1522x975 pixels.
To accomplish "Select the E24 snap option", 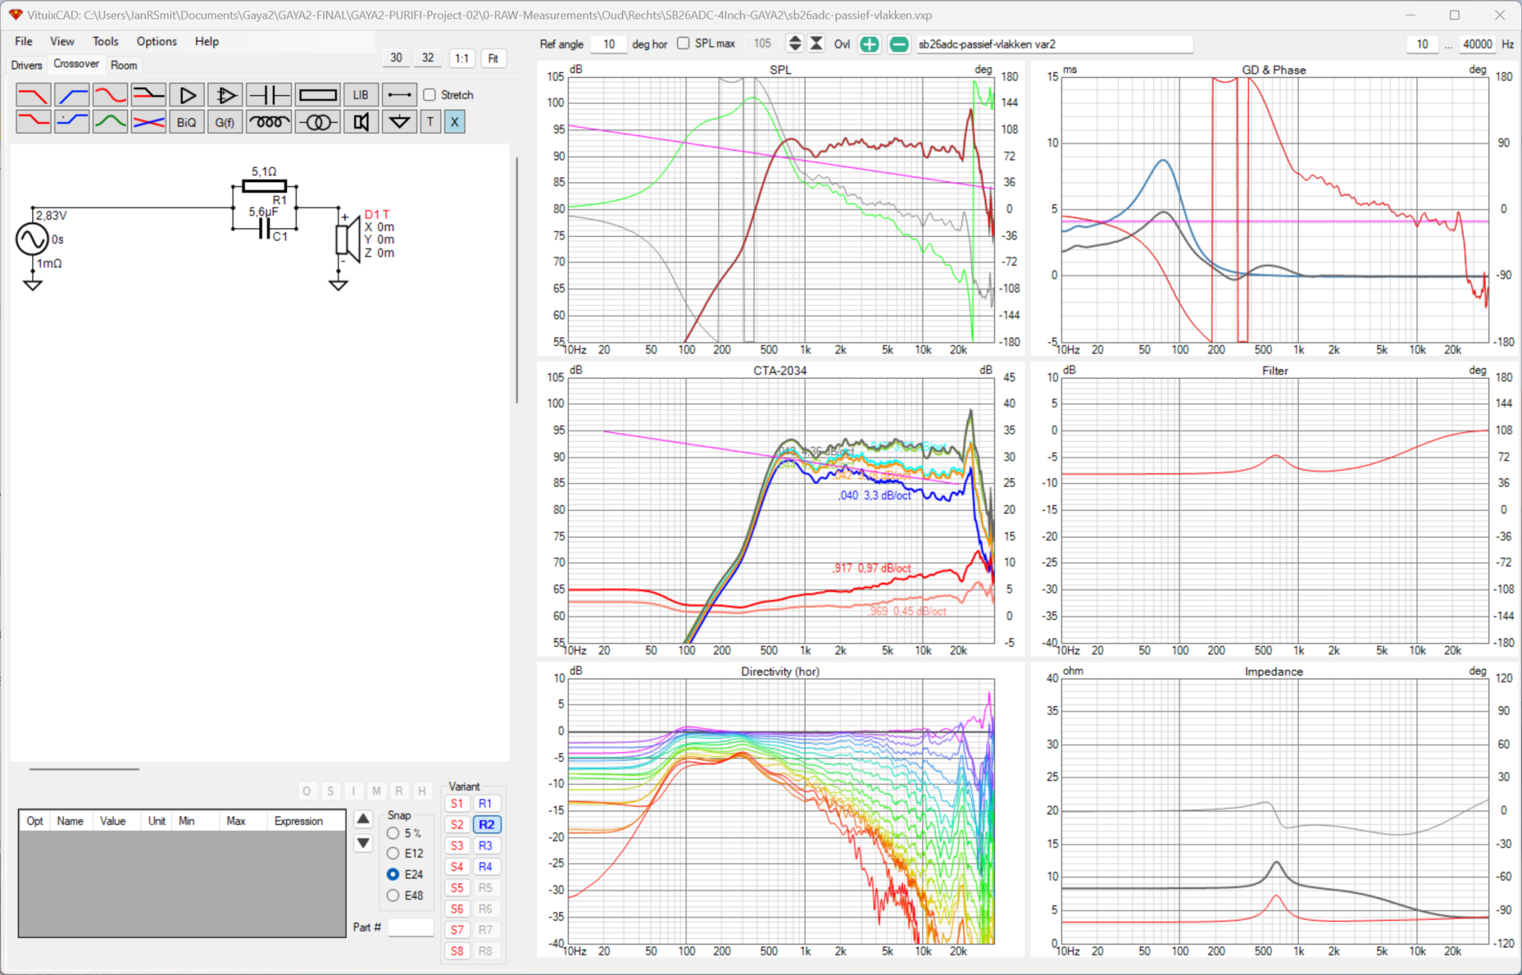I will tap(393, 875).
